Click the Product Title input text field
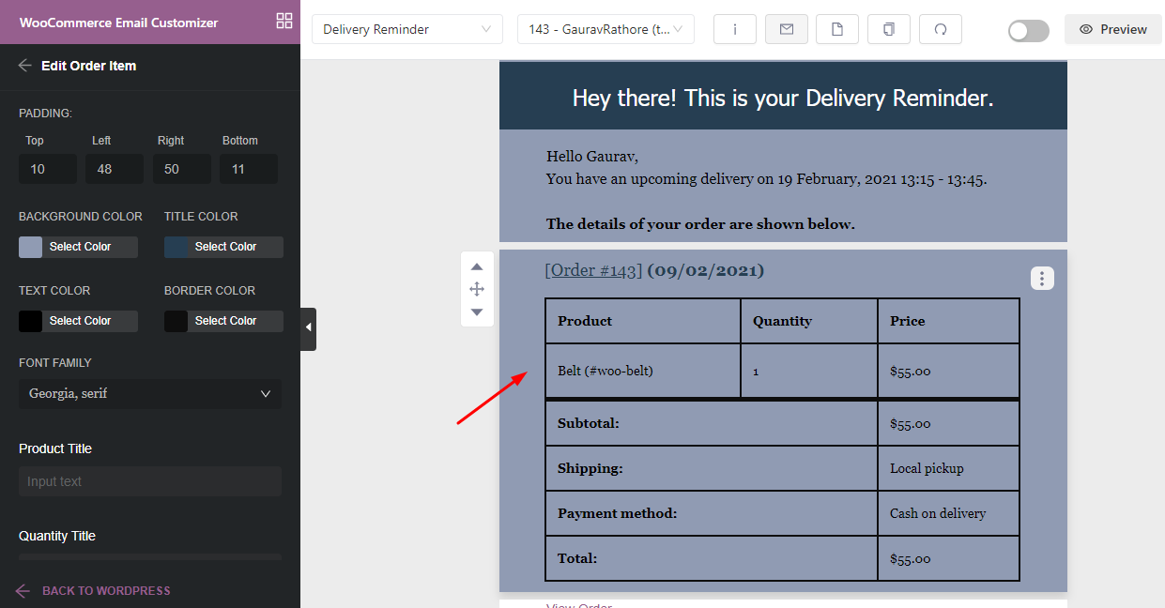Viewport: 1165px width, 608px height. pos(150,481)
